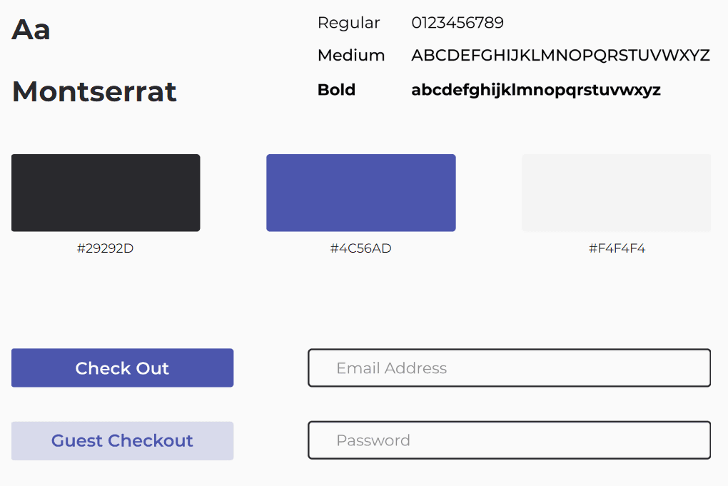The image size is (728, 486).
Task: Focus the Password input field
Action: click(510, 440)
